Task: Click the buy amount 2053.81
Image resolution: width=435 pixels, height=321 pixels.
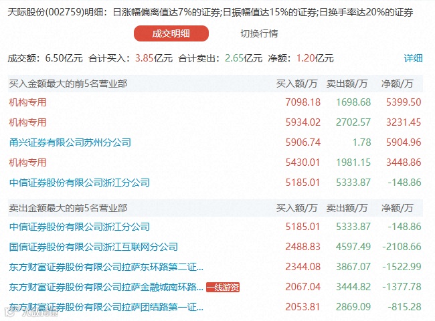Action: tap(303, 306)
